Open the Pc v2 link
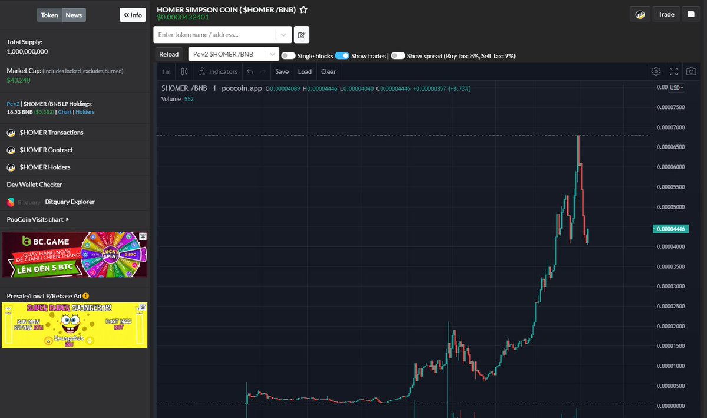The height and width of the screenshot is (418, 707). pos(12,103)
